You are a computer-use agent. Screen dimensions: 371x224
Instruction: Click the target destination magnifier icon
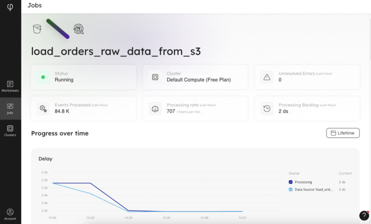78,29
